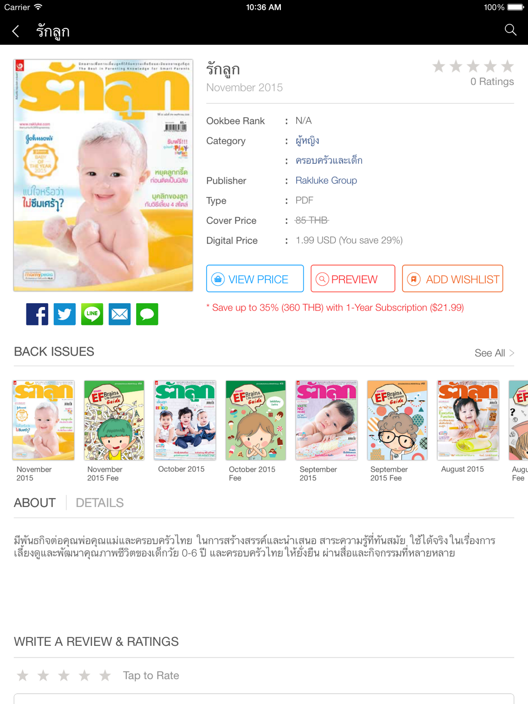Image resolution: width=528 pixels, height=704 pixels.
Task: Add the issue with ADD WISHLIST
Action: [452, 279]
